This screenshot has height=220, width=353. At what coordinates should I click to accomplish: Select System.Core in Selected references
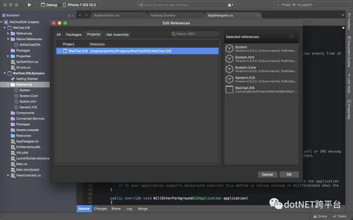coord(261,69)
